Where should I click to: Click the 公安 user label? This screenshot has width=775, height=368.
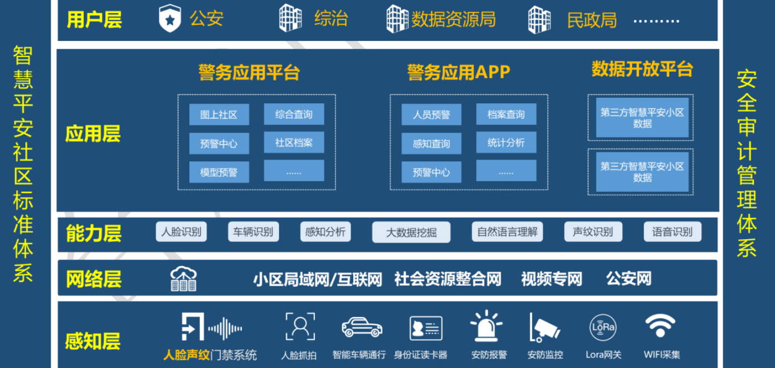(206, 18)
